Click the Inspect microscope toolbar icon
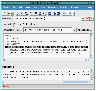 (x=40, y=13)
